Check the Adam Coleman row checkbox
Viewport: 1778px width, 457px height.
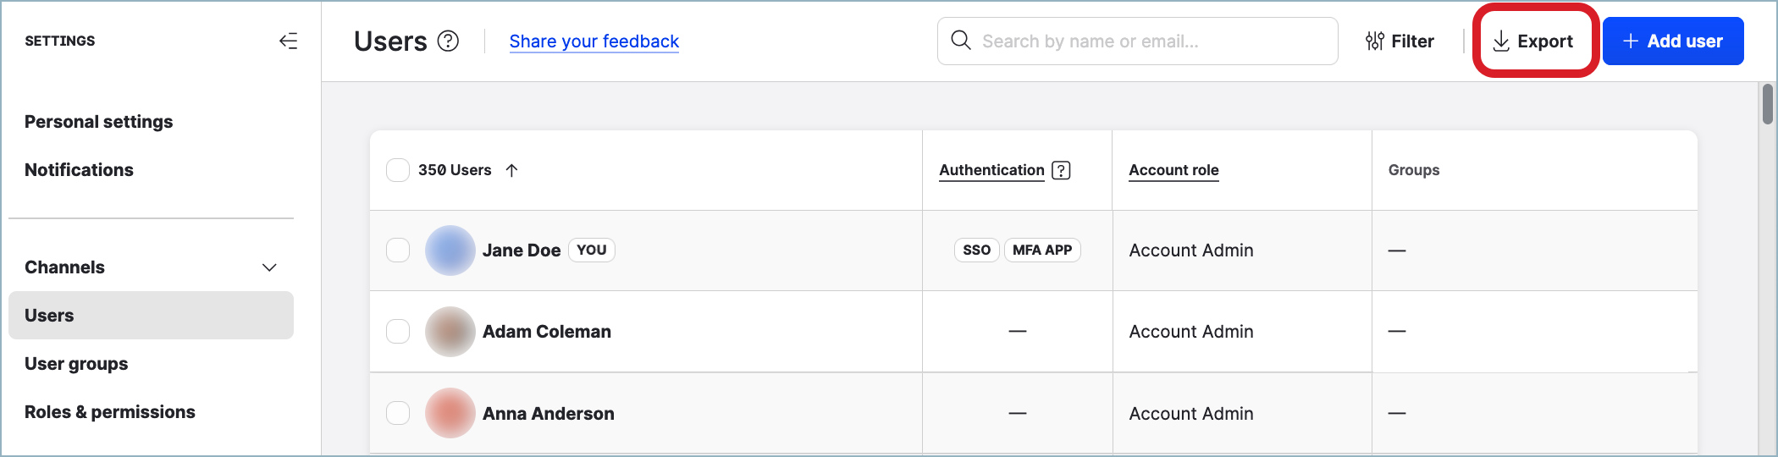coord(398,331)
